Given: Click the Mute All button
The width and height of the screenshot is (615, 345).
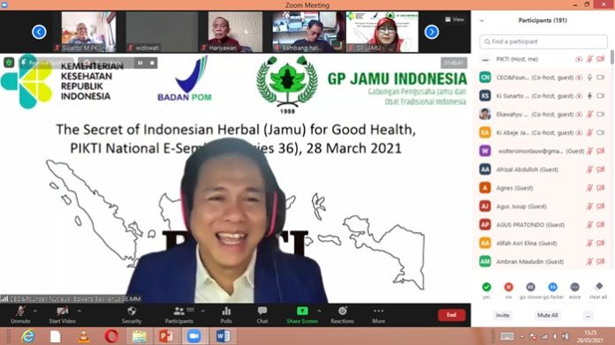Looking at the screenshot, I should click(548, 315).
